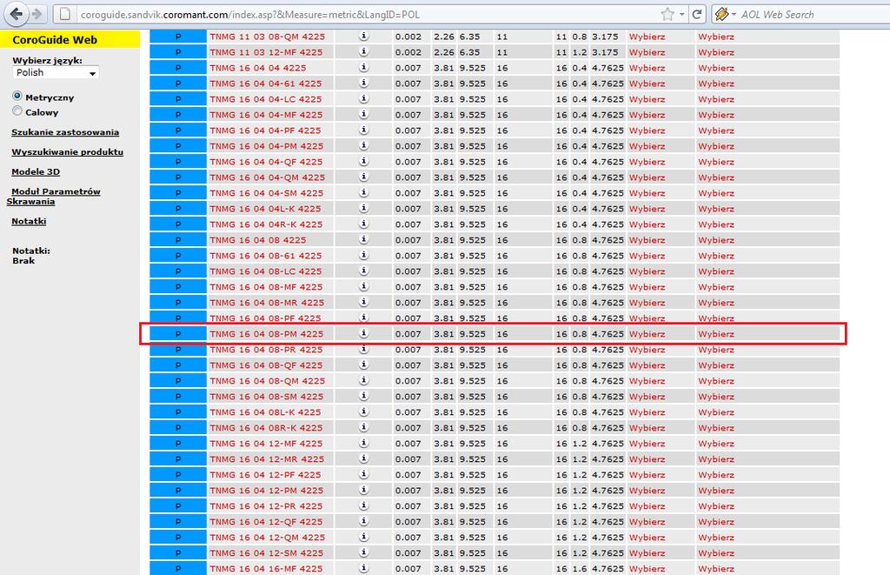Select the Calowy radio button
The height and width of the screenshot is (575, 890).
click(17, 111)
